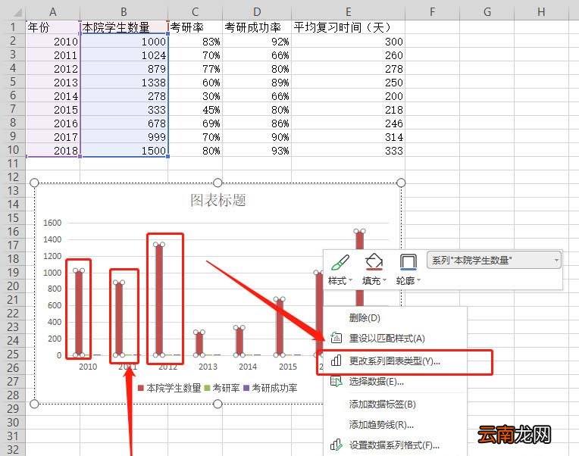Image resolution: width=579 pixels, height=456 pixels.
Task: Click the chart's top-left resize handle
Action: pos(34,183)
